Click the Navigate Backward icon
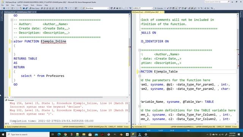The width and height of the screenshot is (243, 137). pyautogui.click(x=4, y=8)
